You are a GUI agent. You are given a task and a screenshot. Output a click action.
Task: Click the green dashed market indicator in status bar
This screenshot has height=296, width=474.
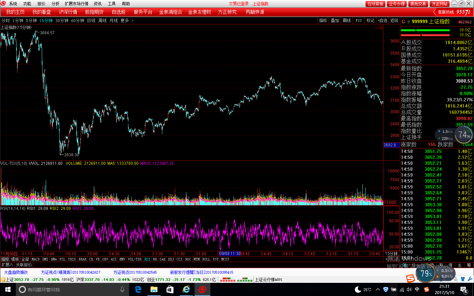coord(245,280)
